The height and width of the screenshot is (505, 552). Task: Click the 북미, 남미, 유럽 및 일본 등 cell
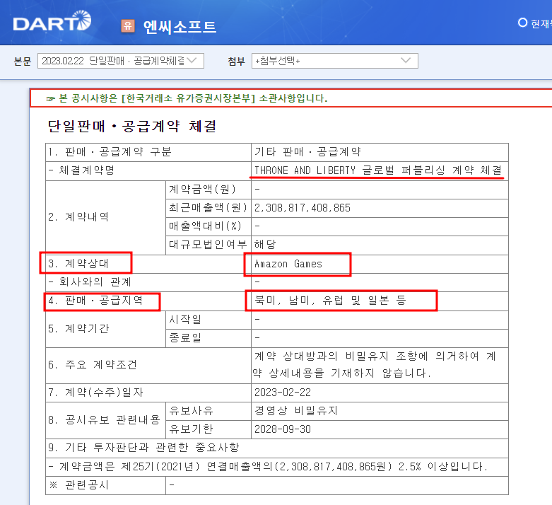pyautogui.click(x=380, y=301)
